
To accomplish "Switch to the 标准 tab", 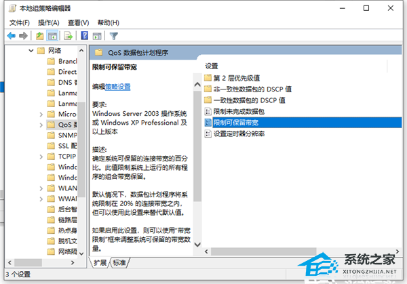I will tap(119, 262).
